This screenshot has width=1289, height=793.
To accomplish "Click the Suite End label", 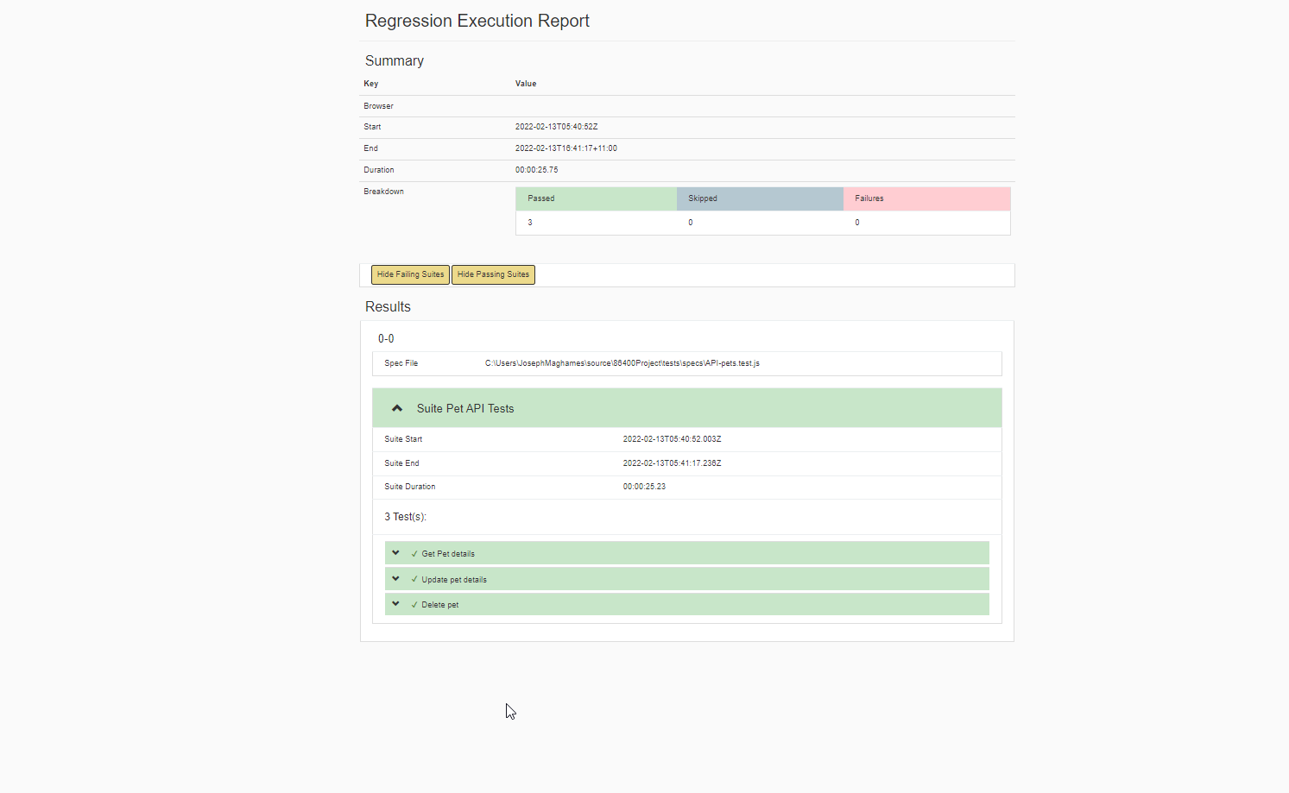I will tap(401, 463).
